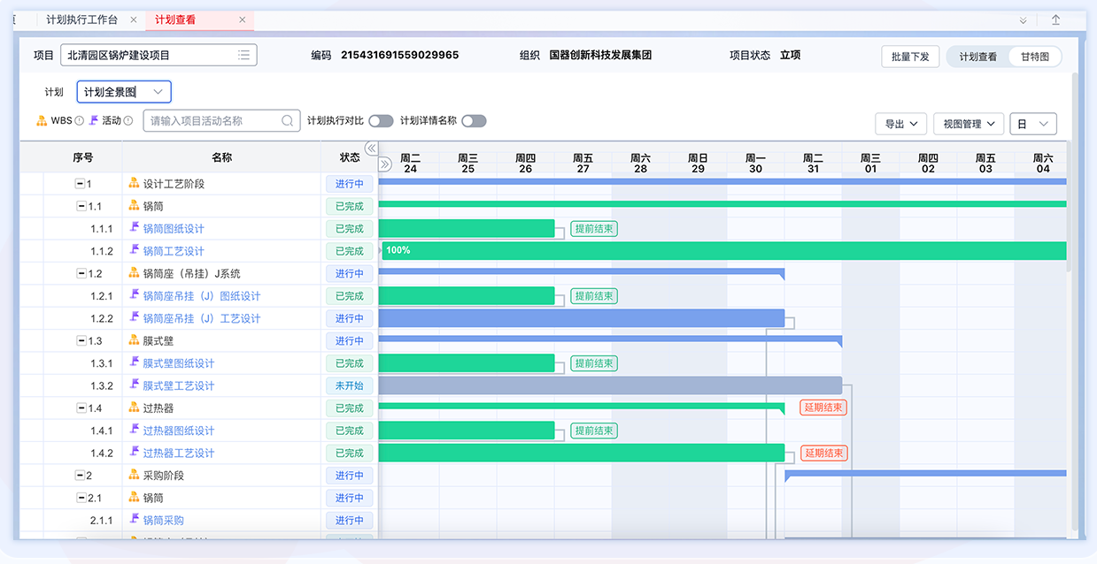Open the 锅筒图纸设计 activity link
This screenshot has width=1097, height=564.
(174, 229)
